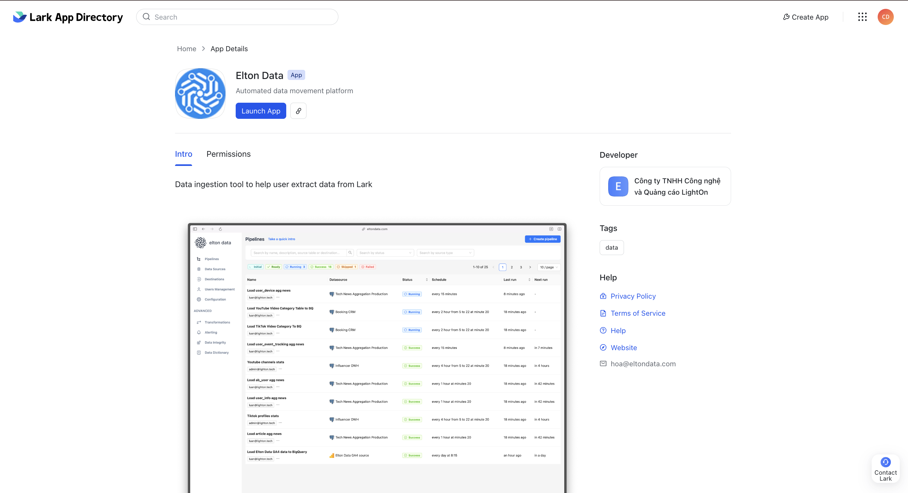Open the apps grid menu icon
The width and height of the screenshot is (908, 493).
[862, 17]
